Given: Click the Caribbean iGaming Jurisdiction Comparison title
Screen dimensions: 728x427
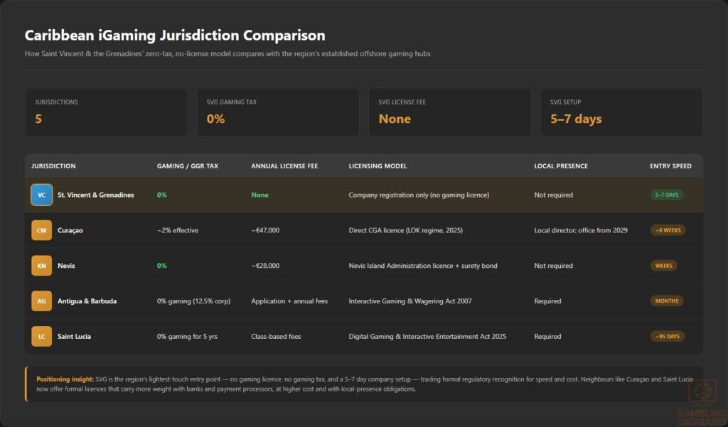Looking at the screenshot, I should 175,36.
